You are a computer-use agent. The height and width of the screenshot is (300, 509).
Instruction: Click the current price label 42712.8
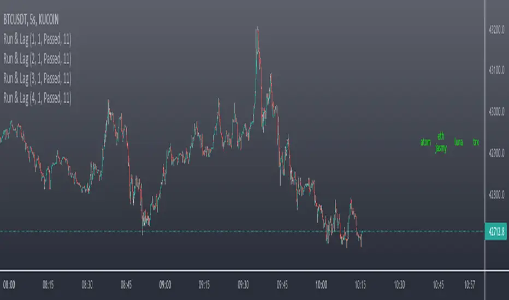(x=496, y=232)
